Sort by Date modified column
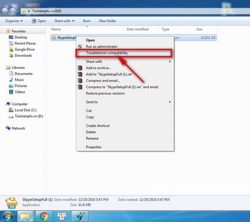The height and width of the screenshot is (222, 250). coord(137,29)
